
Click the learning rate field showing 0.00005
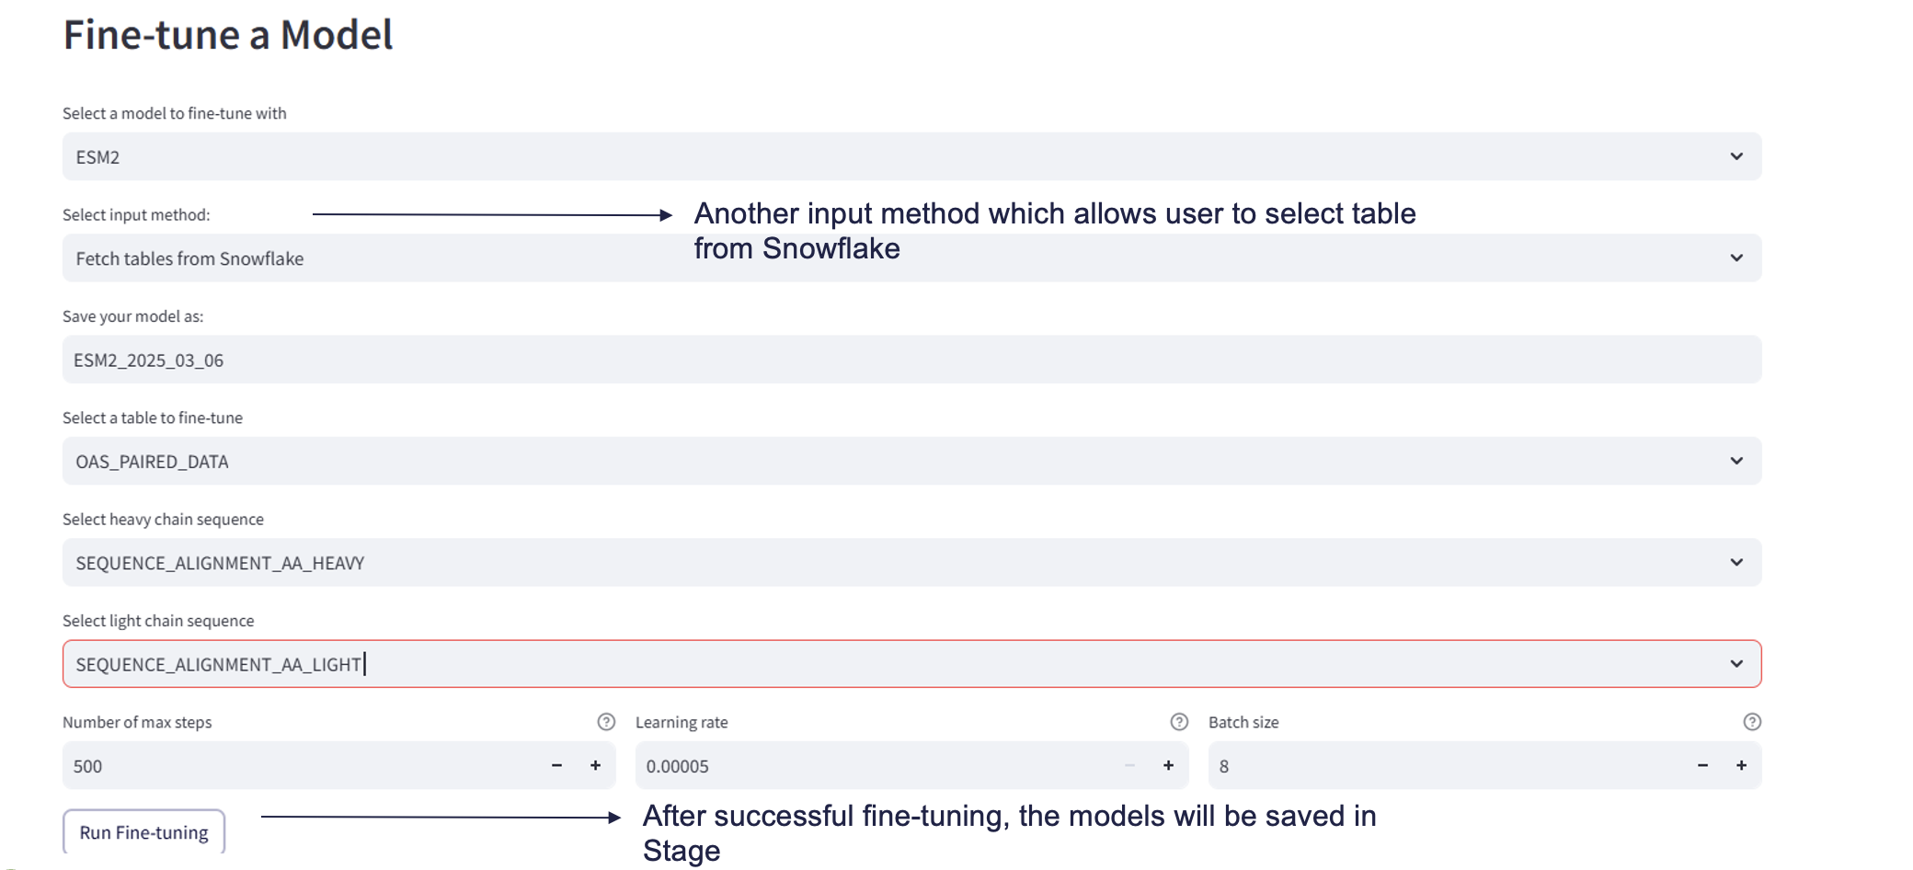click(874, 766)
